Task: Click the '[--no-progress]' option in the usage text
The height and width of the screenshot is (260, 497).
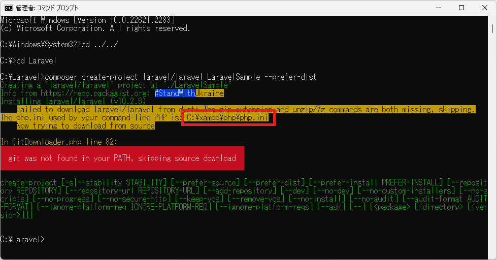Action: click(63, 199)
